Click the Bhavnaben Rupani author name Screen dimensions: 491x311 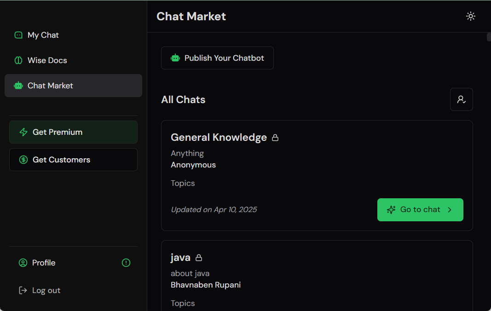click(206, 285)
